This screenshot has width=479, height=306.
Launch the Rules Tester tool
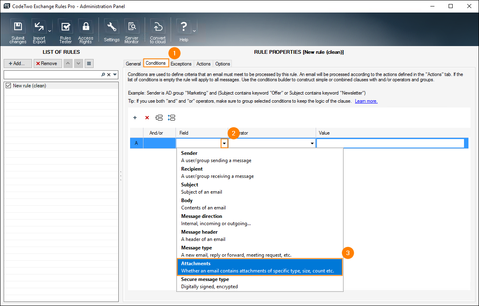65,31
